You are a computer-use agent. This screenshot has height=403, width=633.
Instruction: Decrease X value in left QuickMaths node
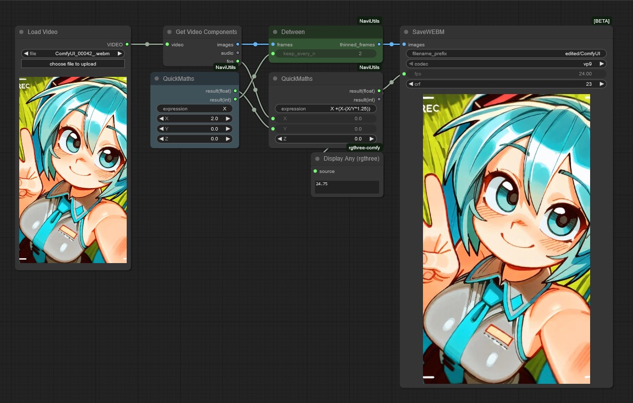click(161, 119)
